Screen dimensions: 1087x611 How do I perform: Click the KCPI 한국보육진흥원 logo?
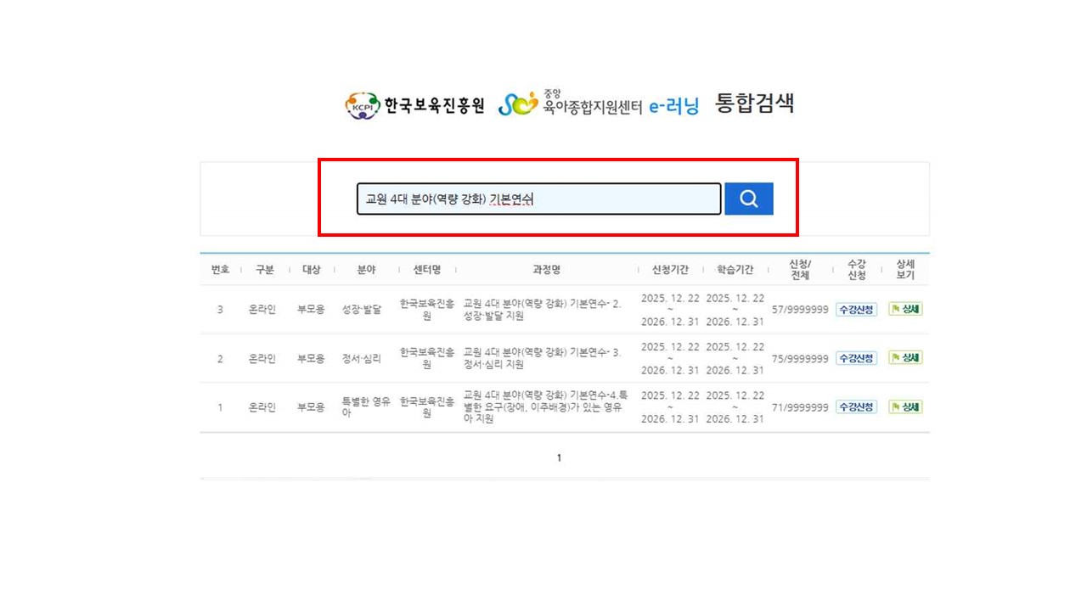tap(414, 105)
